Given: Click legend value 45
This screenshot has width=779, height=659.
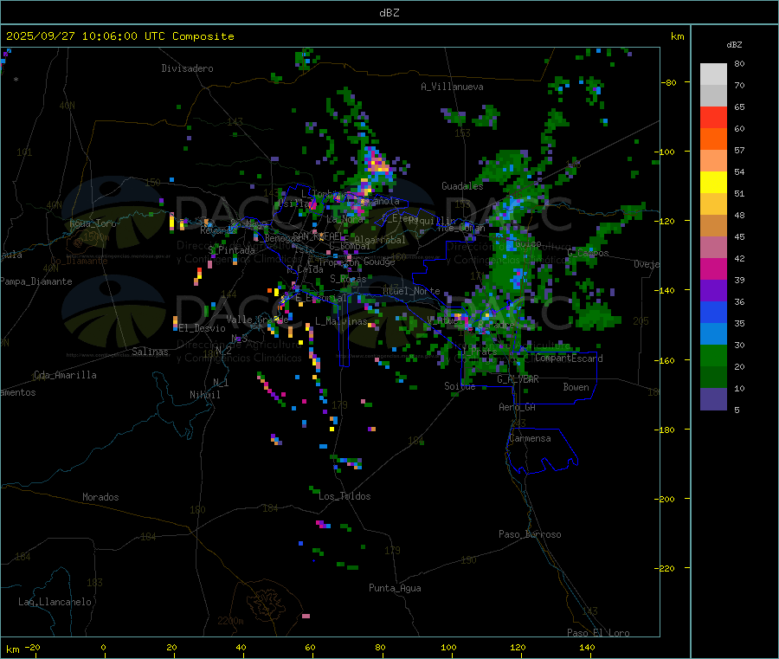Looking at the screenshot, I should coord(739,237).
